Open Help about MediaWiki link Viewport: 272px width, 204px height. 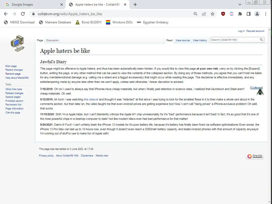click(17, 78)
